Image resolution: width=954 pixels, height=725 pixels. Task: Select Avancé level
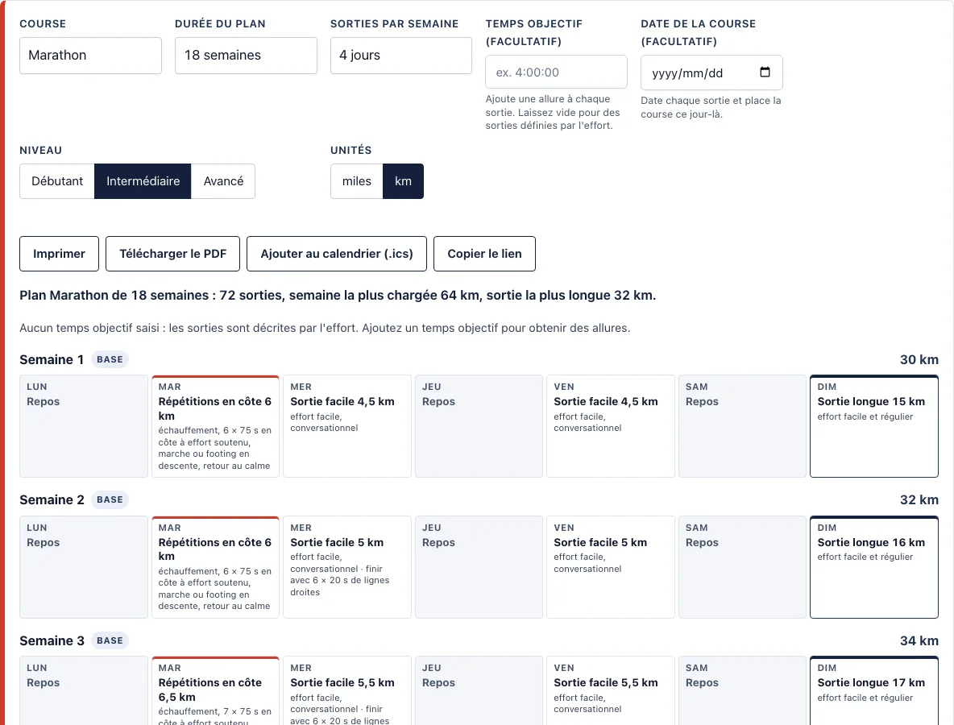coord(223,181)
